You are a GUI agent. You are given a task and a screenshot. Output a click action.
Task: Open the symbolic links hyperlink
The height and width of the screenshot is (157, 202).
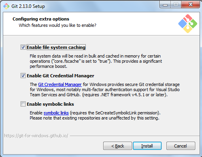click(56, 113)
